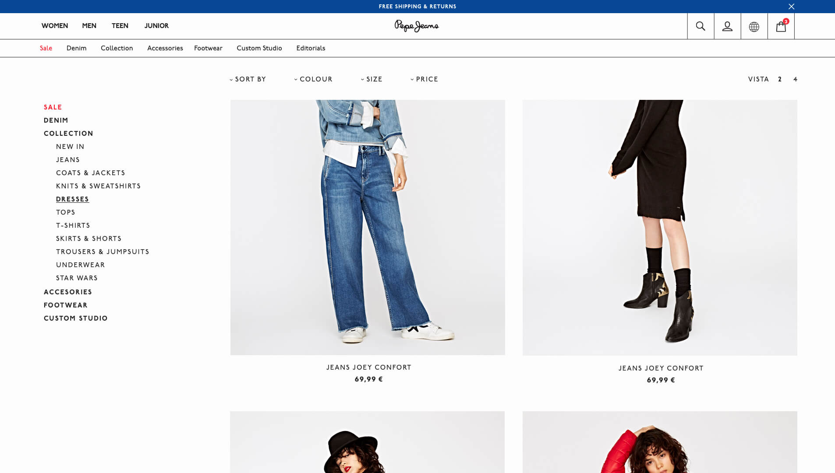Open New In category
The height and width of the screenshot is (473, 835).
coord(70,147)
